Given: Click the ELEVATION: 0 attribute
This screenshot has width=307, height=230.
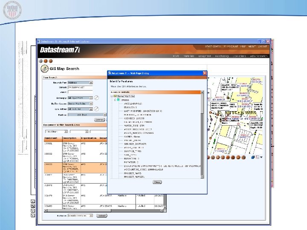Looking at the screenshot, I should pyautogui.click(x=132, y=158).
